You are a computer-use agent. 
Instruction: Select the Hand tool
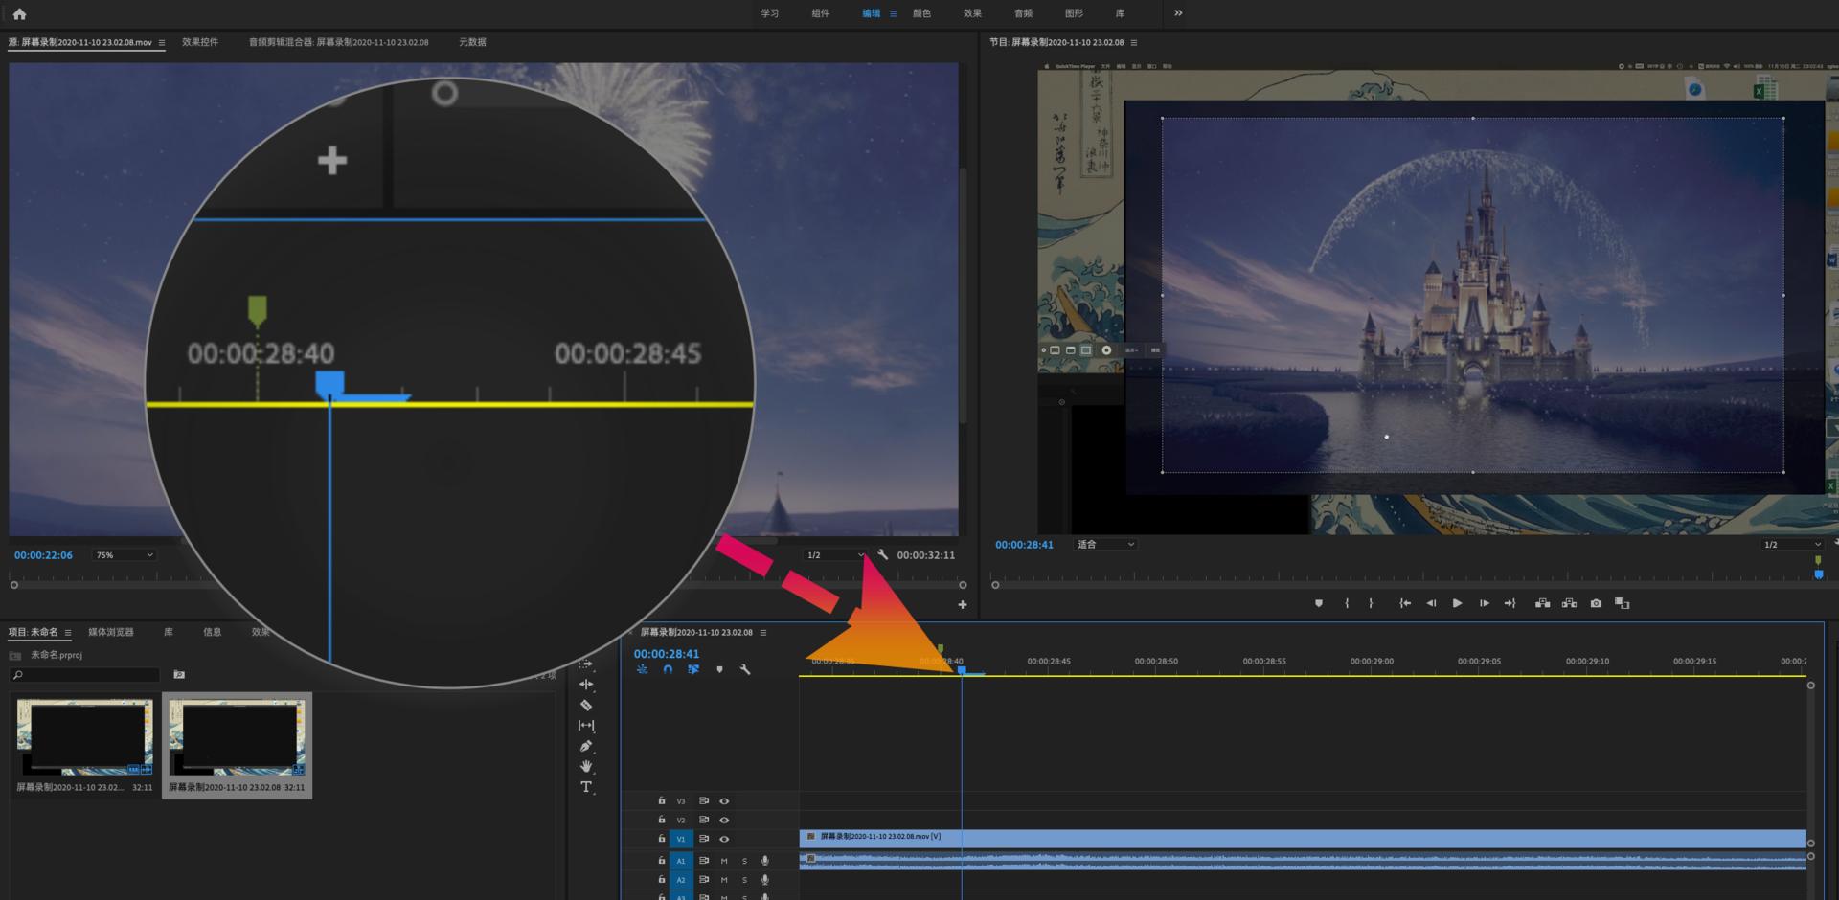(586, 766)
